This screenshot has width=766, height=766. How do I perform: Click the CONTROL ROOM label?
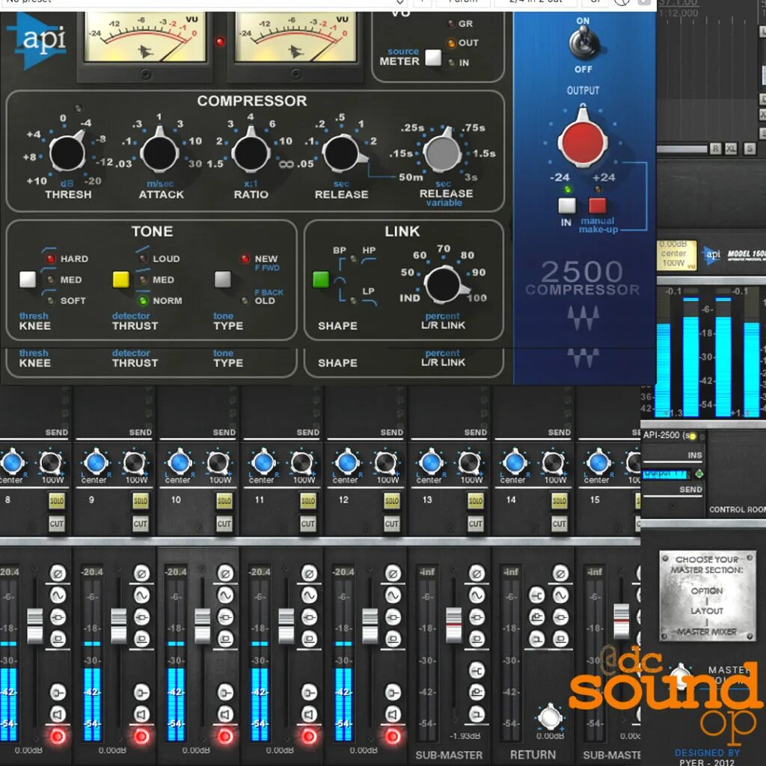tap(737, 509)
